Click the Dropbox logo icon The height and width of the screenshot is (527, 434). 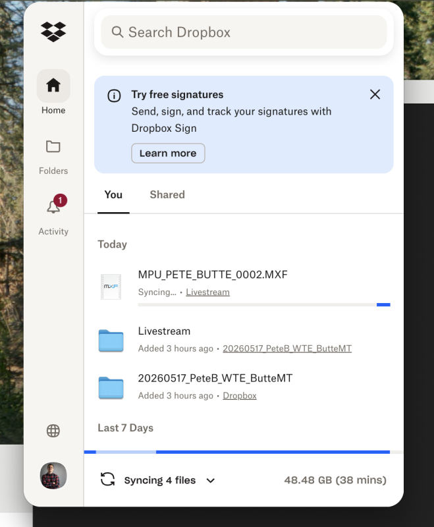coord(53,32)
